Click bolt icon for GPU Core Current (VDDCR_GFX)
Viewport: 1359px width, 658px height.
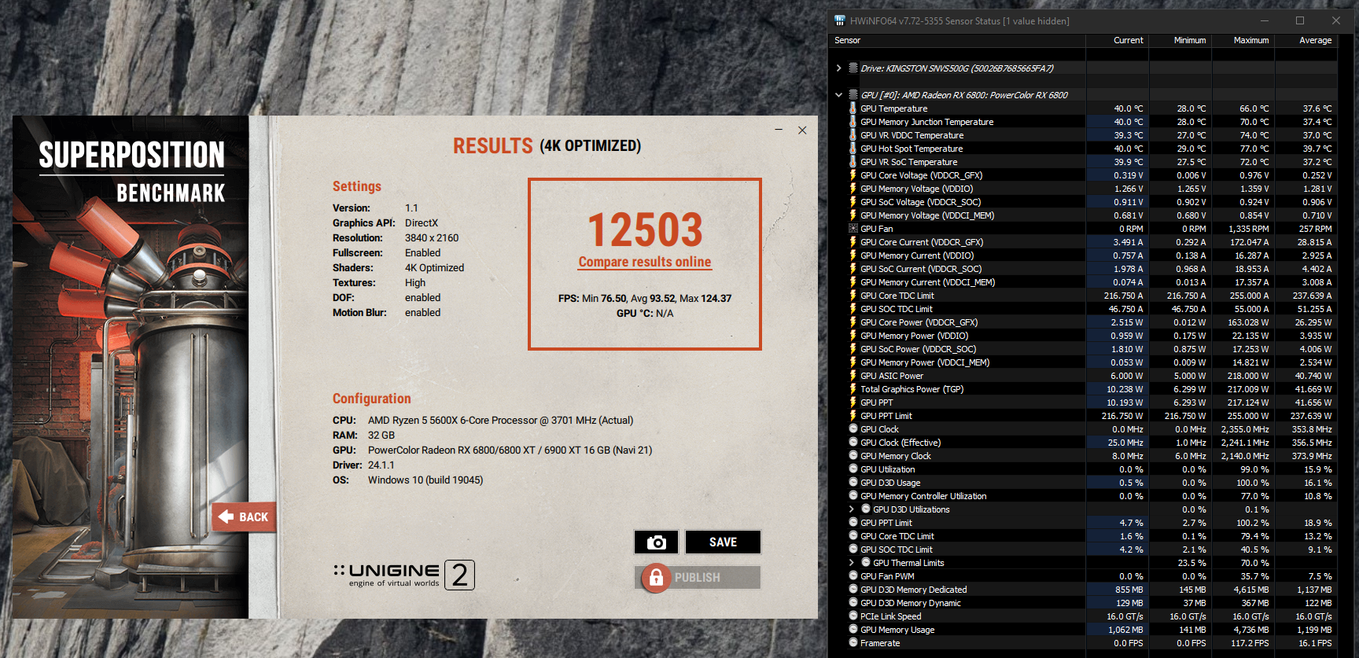tap(853, 242)
